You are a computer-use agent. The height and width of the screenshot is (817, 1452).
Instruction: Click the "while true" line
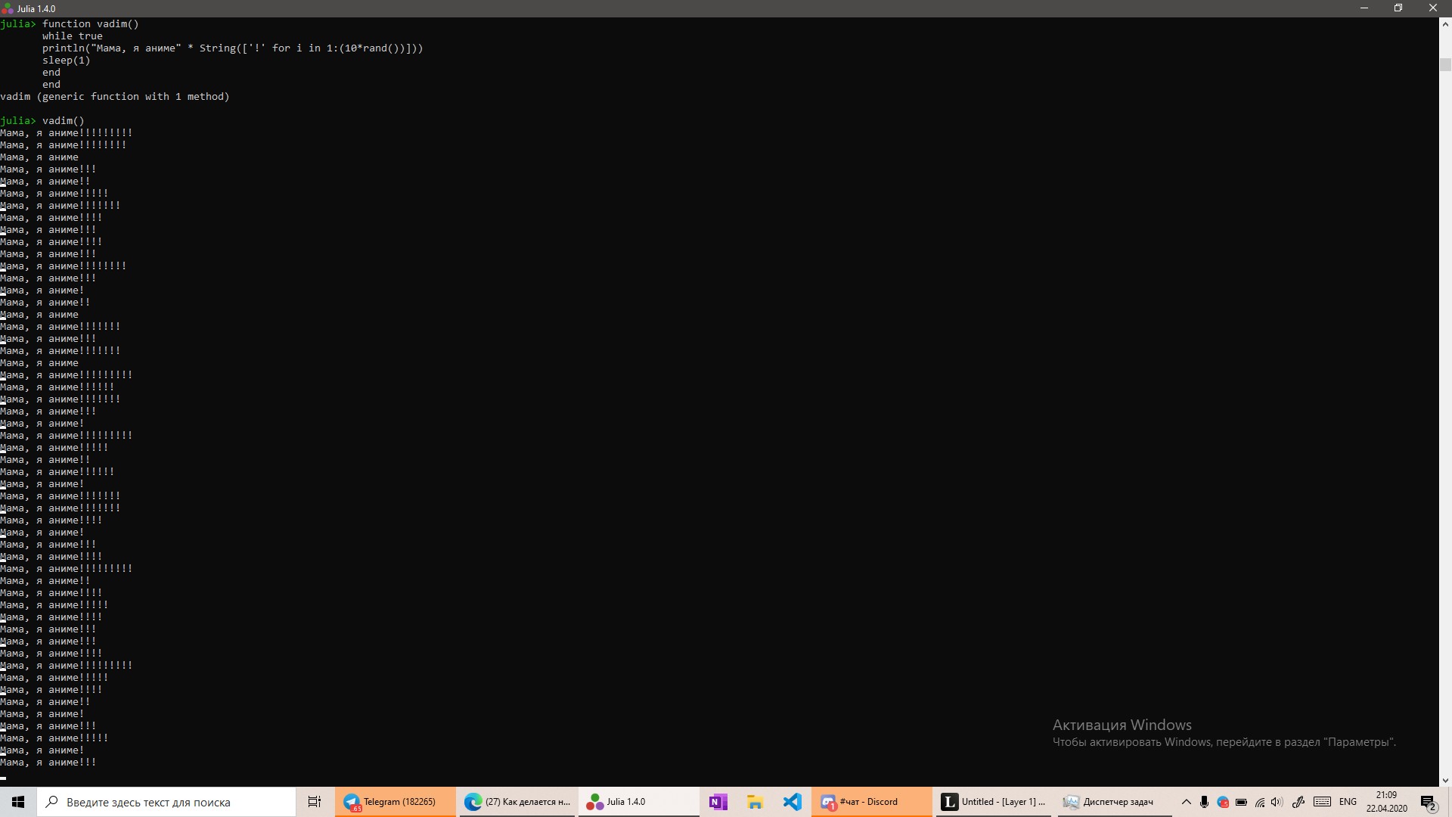tap(73, 36)
